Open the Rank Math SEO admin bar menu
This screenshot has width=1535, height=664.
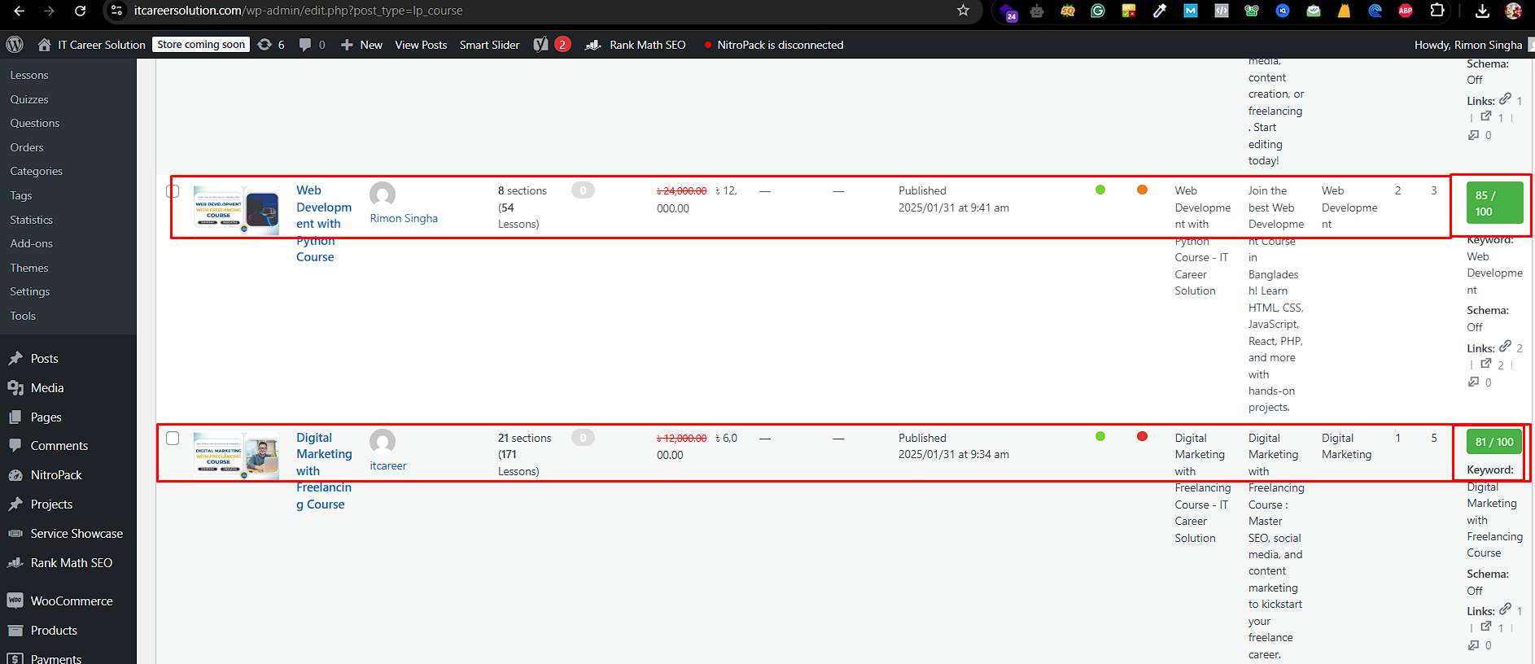[636, 45]
